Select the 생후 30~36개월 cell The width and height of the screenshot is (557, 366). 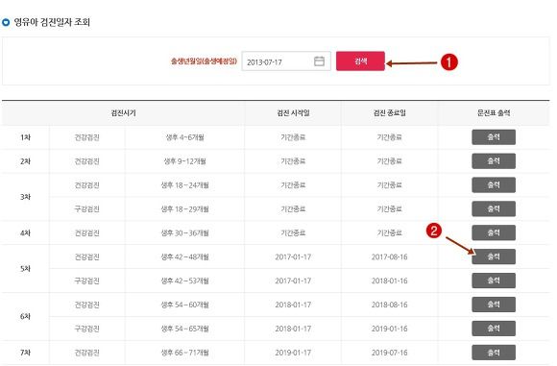coord(184,232)
